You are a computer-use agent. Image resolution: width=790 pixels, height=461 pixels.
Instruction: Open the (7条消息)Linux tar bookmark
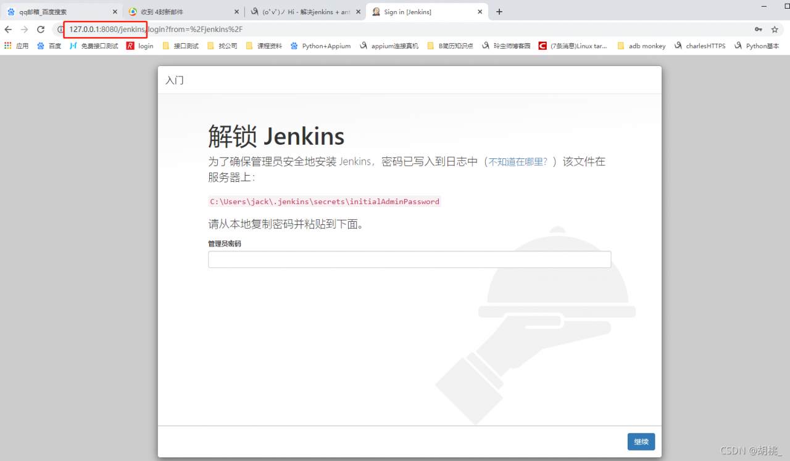pos(573,46)
